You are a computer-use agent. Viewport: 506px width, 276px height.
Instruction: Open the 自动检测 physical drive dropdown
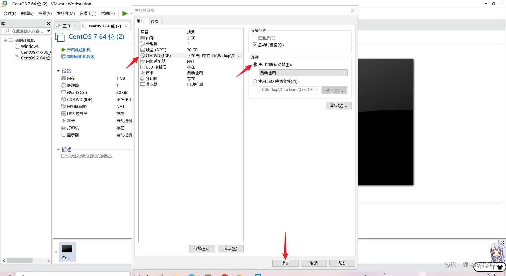pyautogui.click(x=303, y=73)
